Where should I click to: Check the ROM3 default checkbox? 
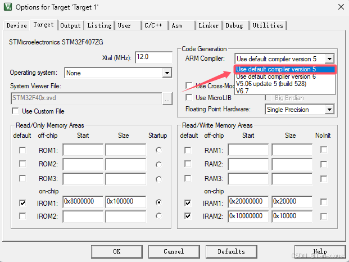click(x=22, y=178)
